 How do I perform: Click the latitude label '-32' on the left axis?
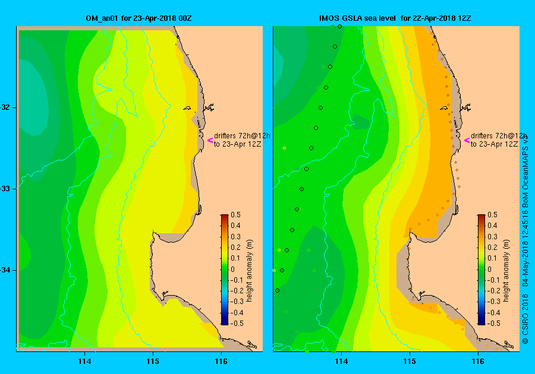tap(5, 107)
